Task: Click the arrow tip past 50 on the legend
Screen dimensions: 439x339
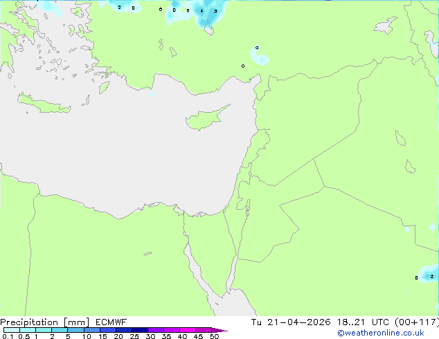Action: 219,330
